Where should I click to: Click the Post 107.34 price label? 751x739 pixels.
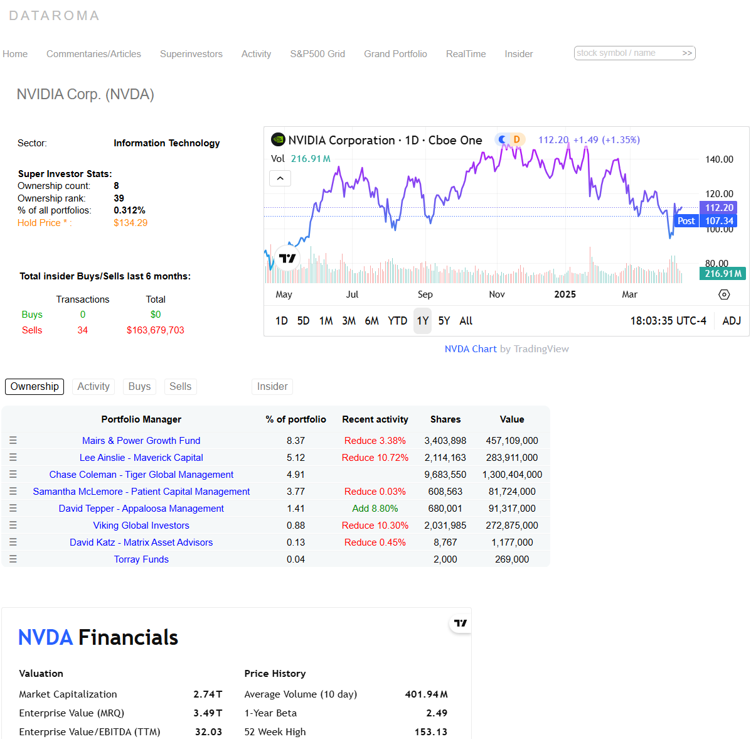(x=705, y=221)
